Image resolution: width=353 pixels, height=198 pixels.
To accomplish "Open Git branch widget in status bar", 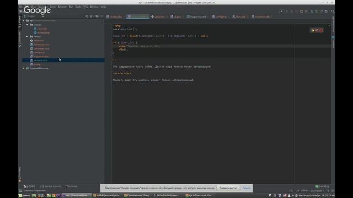I will (x=317, y=191).
